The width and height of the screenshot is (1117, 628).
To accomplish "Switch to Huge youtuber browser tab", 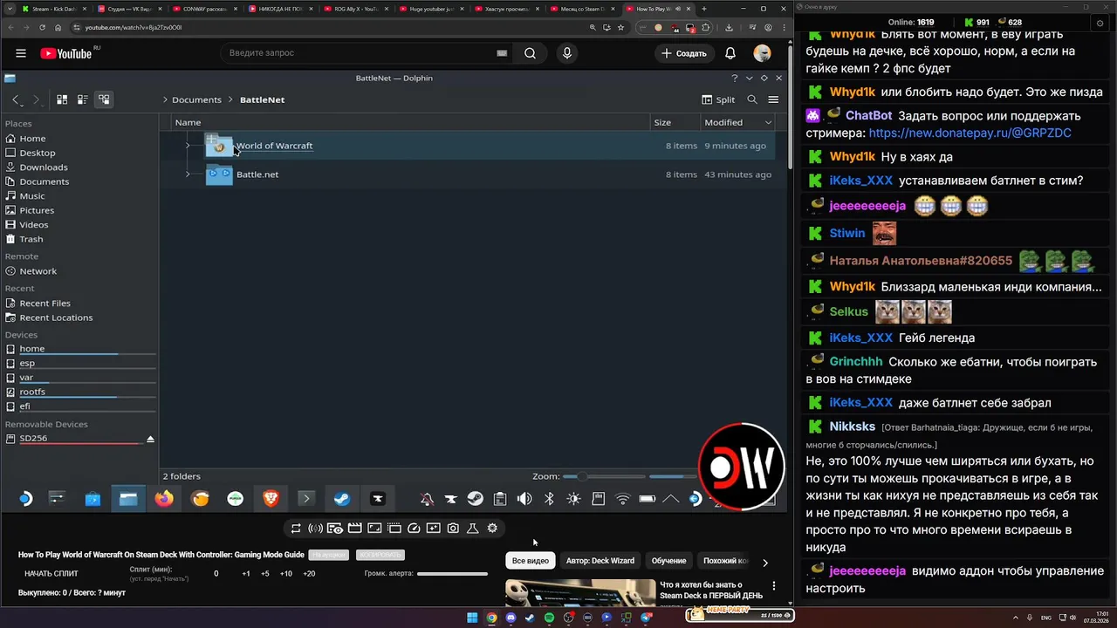I will (x=431, y=9).
